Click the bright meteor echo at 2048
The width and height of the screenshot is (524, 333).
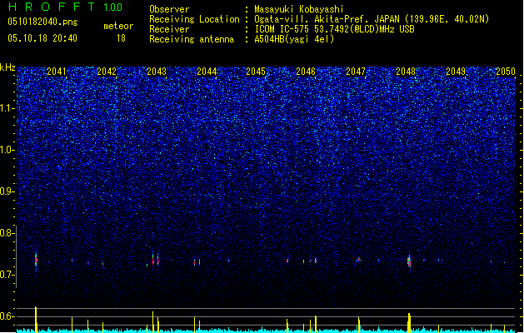tap(409, 261)
